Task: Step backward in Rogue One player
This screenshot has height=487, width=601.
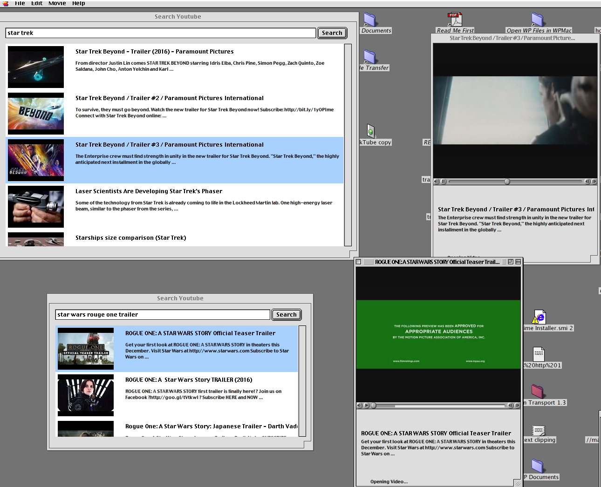Action: (x=511, y=406)
